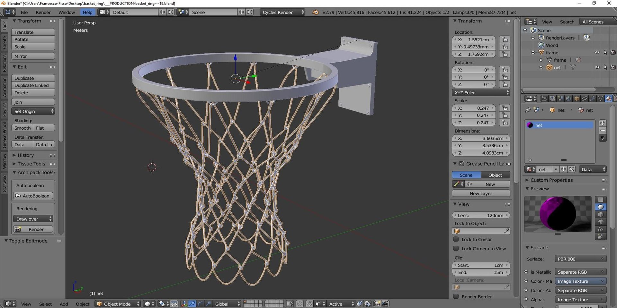Open the XYZ Euler rotation mode dropdown
The height and width of the screenshot is (308, 617).
(481, 93)
